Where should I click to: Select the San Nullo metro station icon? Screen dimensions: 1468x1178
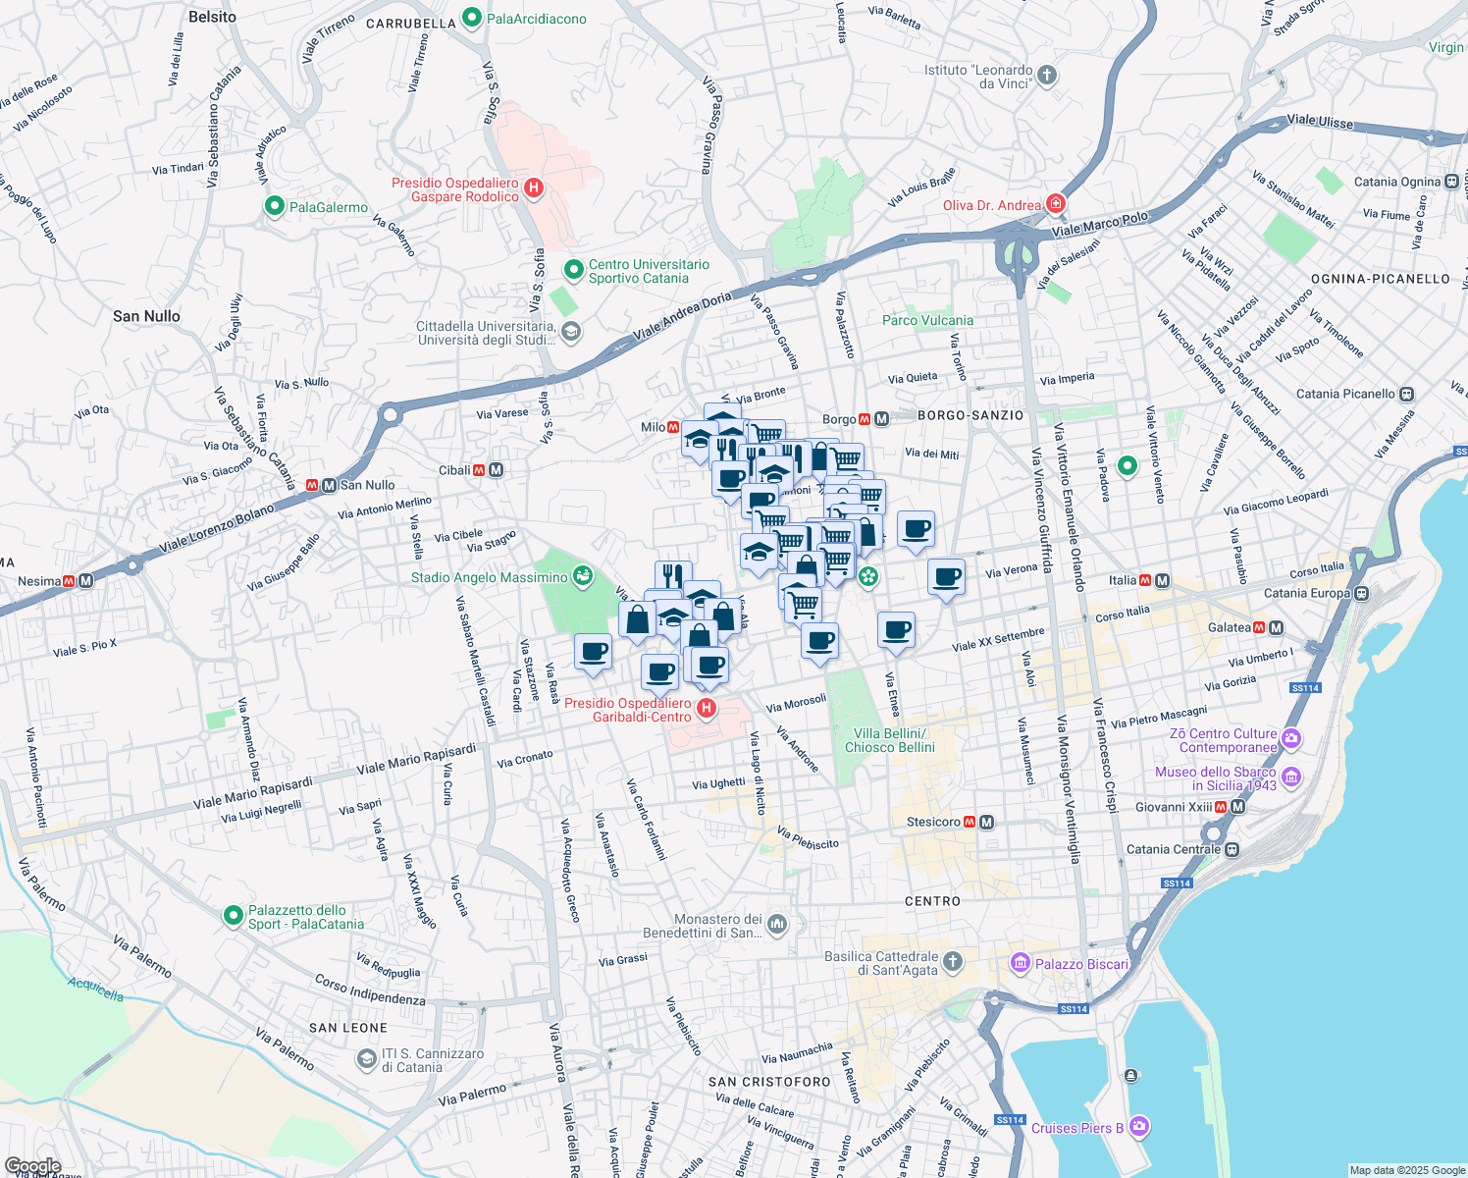[x=329, y=485]
